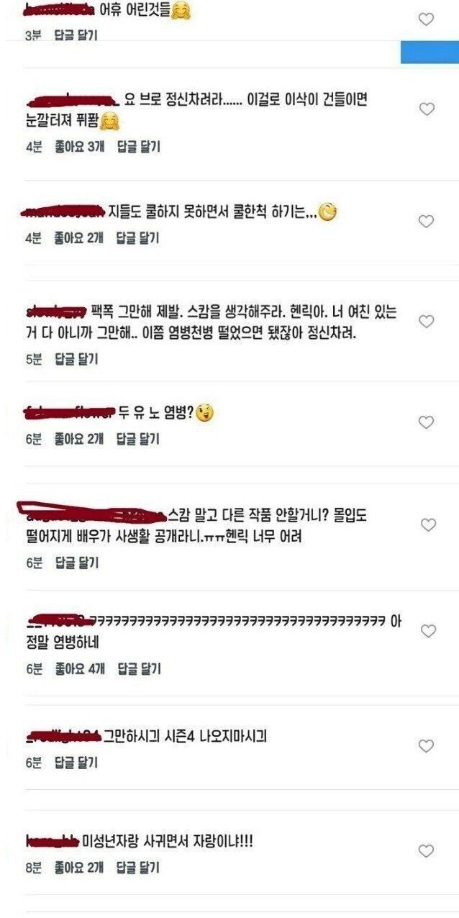Reply to the '두 유 노 염병?' comment
Screen dimensions: 459x918
pyautogui.click(x=138, y=438)
